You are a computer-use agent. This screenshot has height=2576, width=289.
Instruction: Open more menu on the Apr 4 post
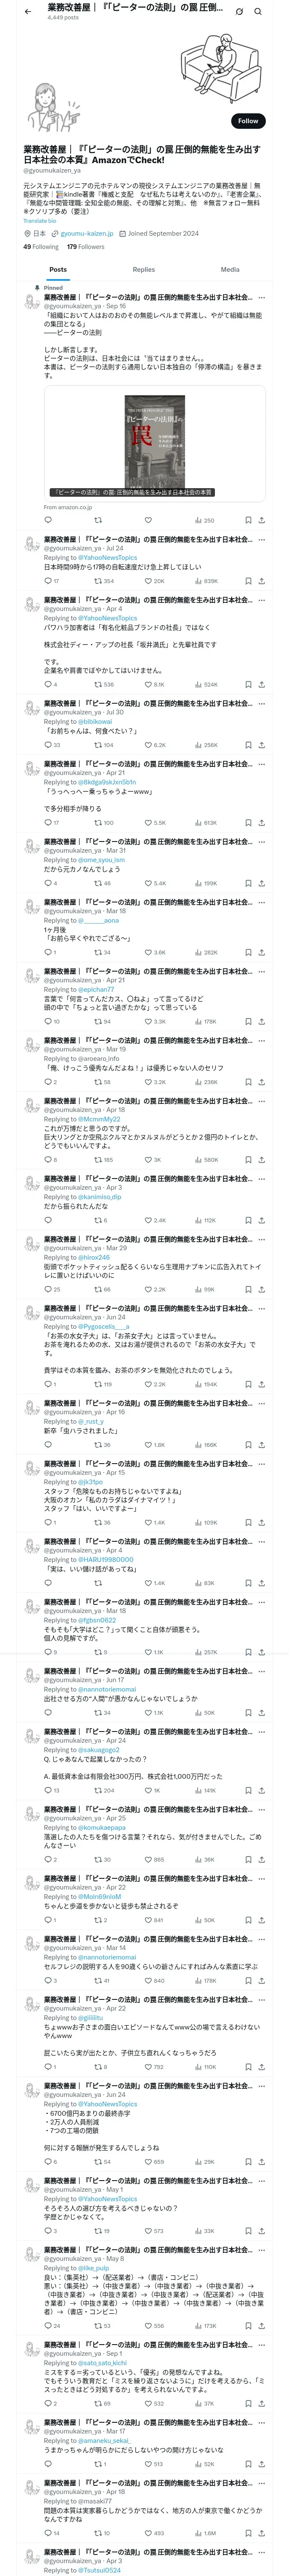(262, 600)
